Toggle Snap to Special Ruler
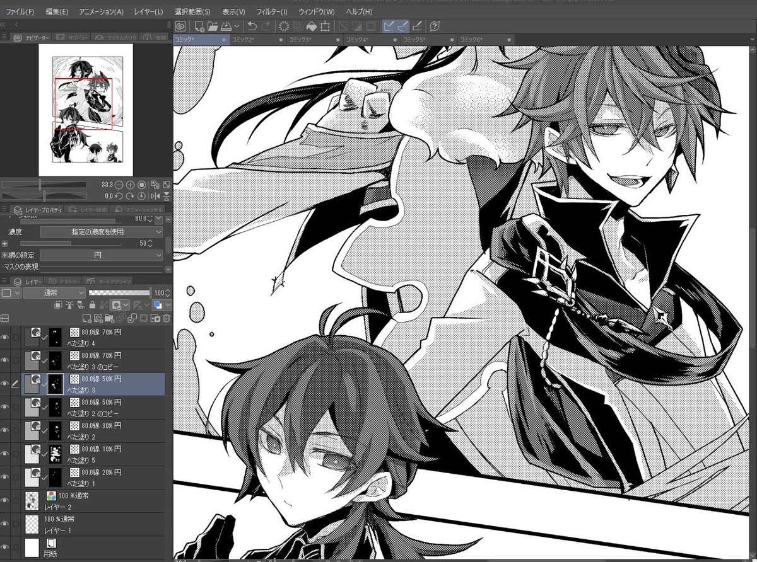The width and height of the screenshot is (757, 562). [x=404, y=26]
